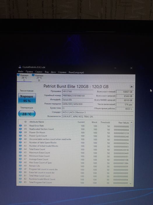Viewport: 153px width, 205px height.
Task: Select the Remain Life attribute name
Action: point(34,166)
